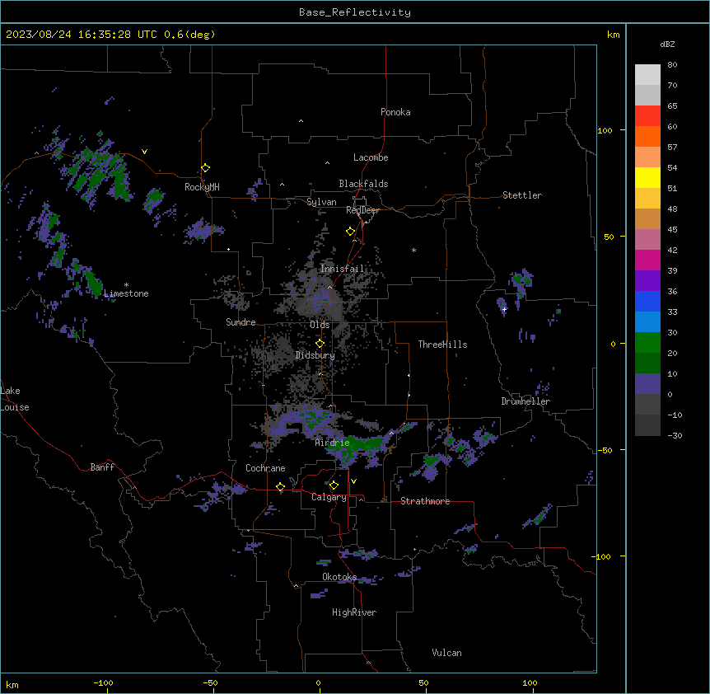
Task: Click the yellow diamond marker above RockyMH
Action: 206,168
